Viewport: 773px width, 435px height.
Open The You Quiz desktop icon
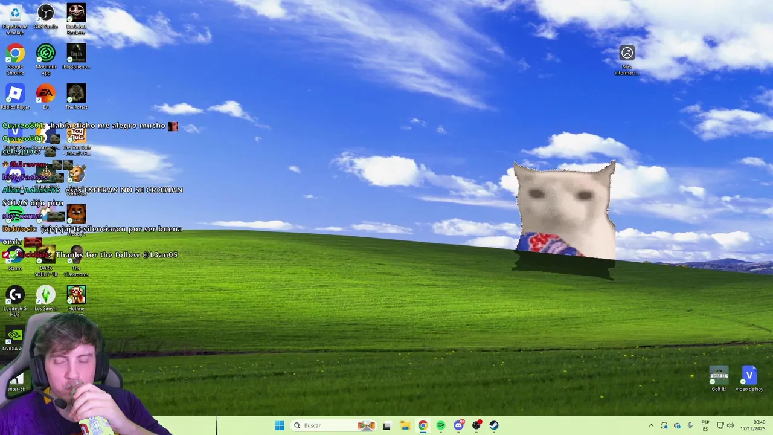pos(76,140)
